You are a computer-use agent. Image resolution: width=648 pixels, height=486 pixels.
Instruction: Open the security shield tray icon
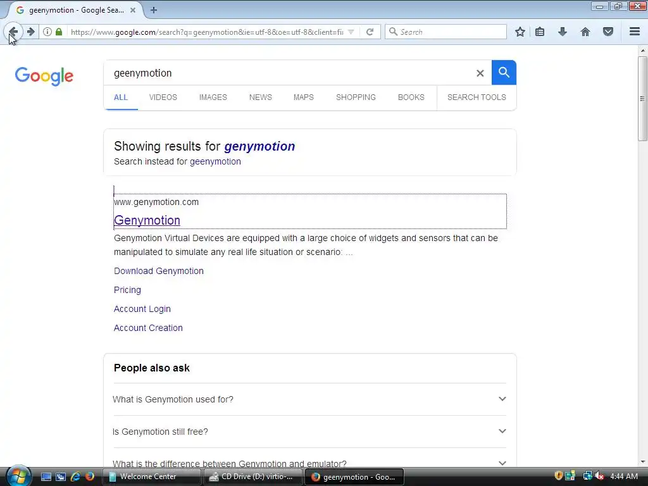click(x=558, y=477)
